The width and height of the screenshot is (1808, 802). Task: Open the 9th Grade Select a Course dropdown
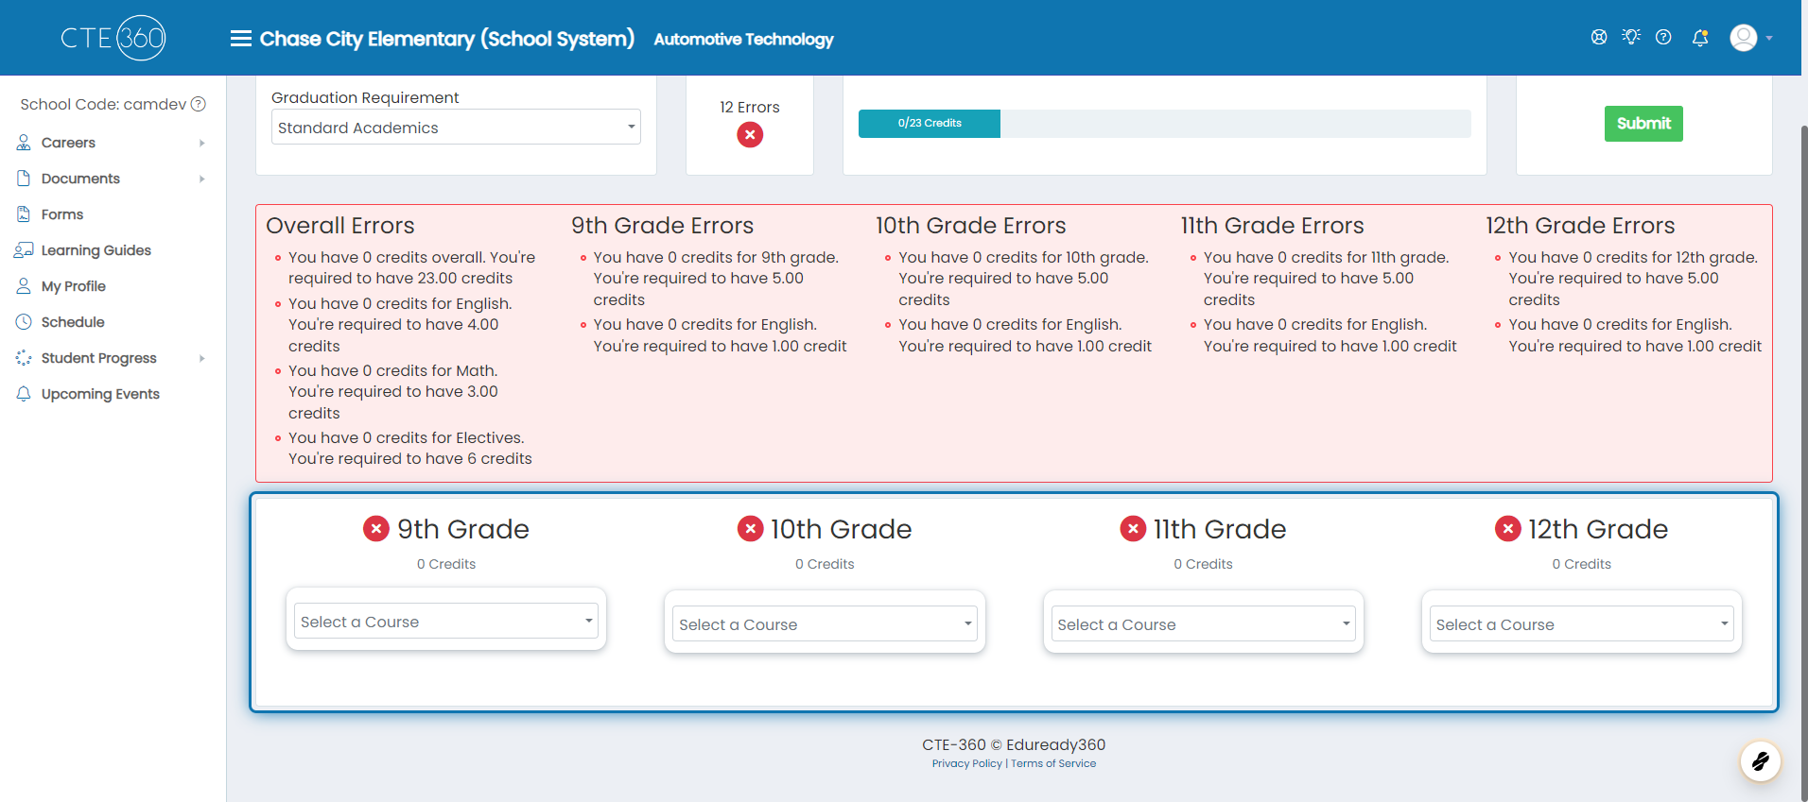(446, 621)
